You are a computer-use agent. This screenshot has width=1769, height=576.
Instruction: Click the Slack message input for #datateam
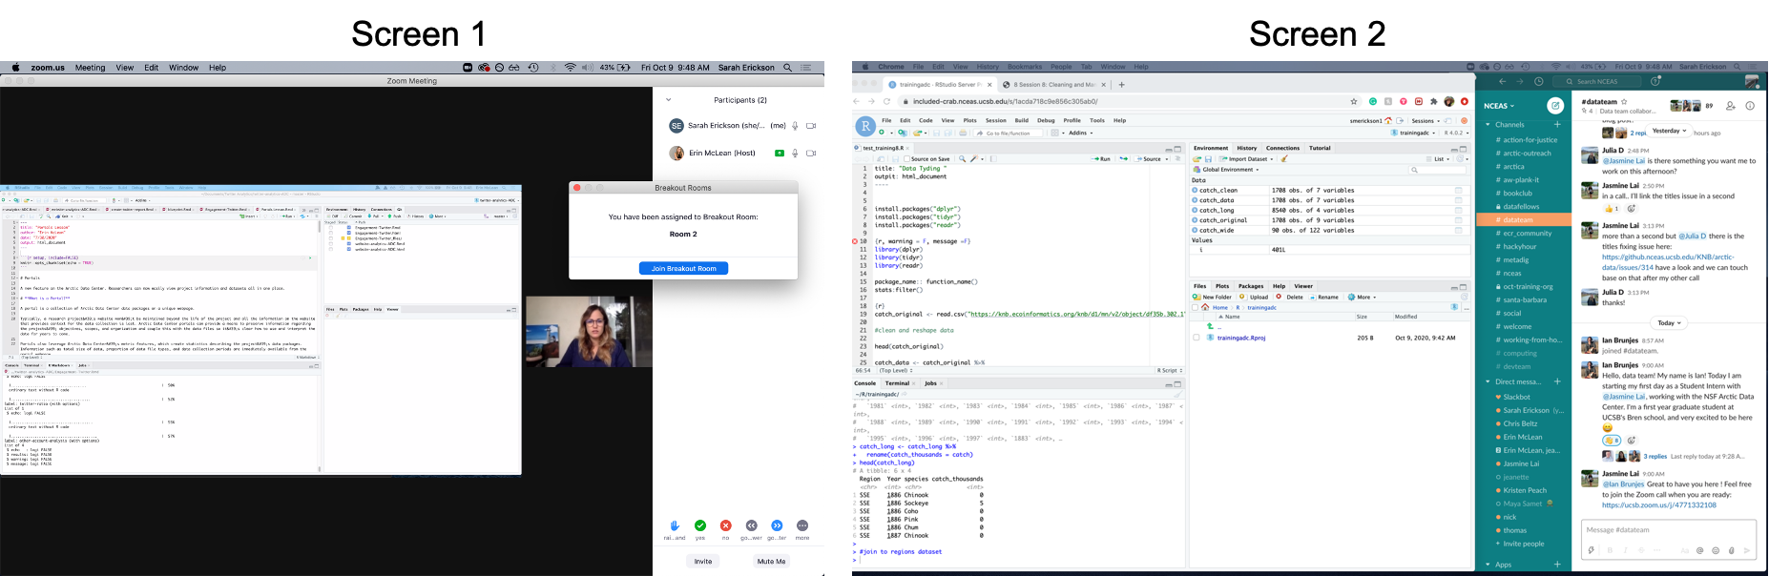1668,530
